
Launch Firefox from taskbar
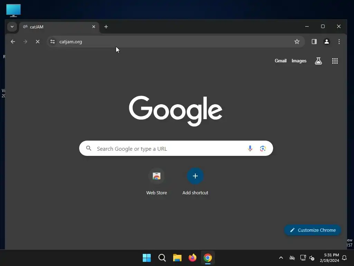tap(192, 258)
